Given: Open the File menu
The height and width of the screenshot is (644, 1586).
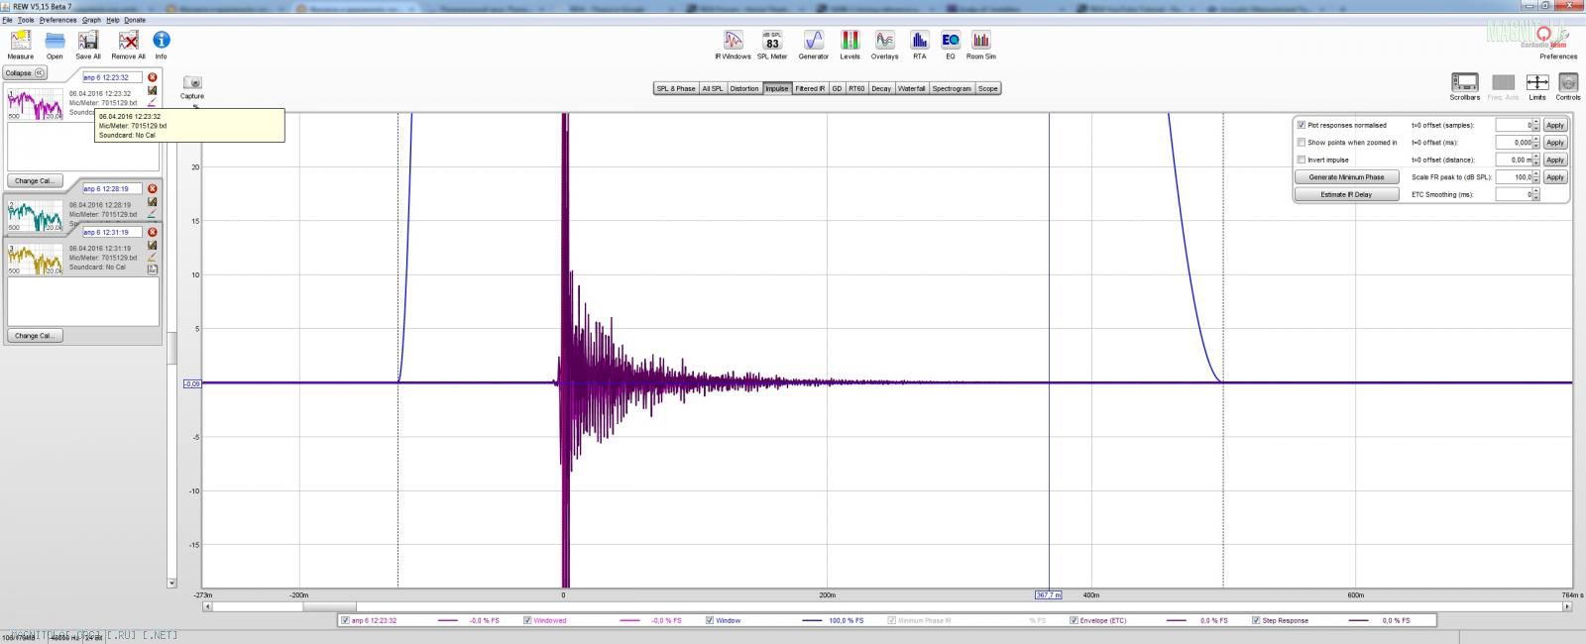Looking at the screenshot, I should 7,20.
